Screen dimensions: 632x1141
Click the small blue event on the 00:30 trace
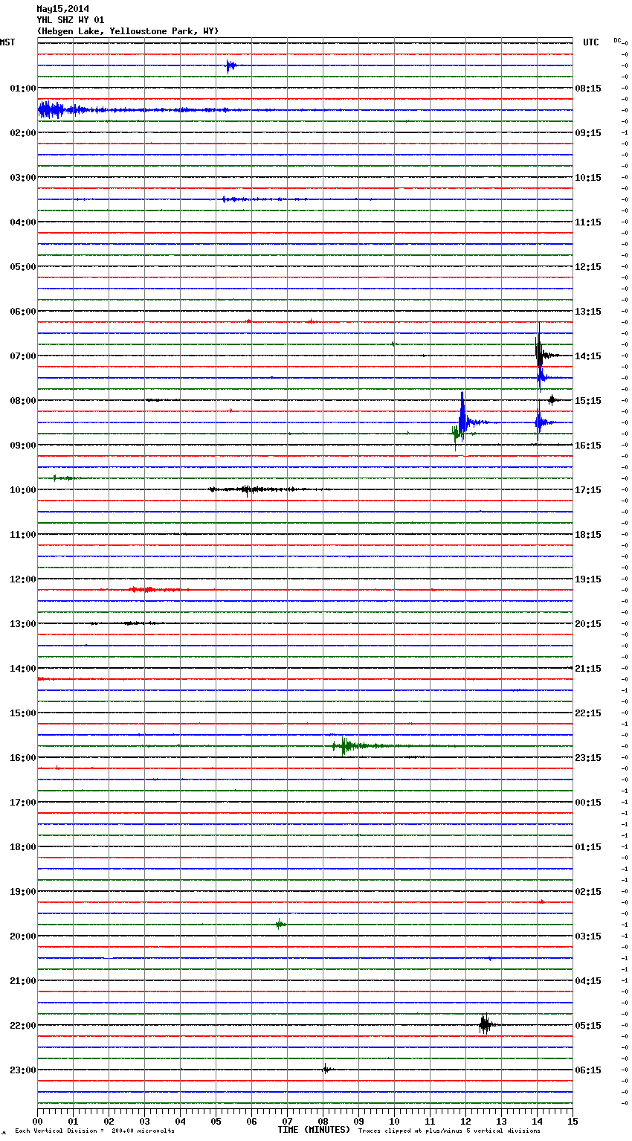(x=230, y=65)
